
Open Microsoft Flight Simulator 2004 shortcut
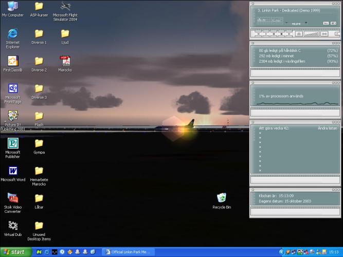(65, 7)
